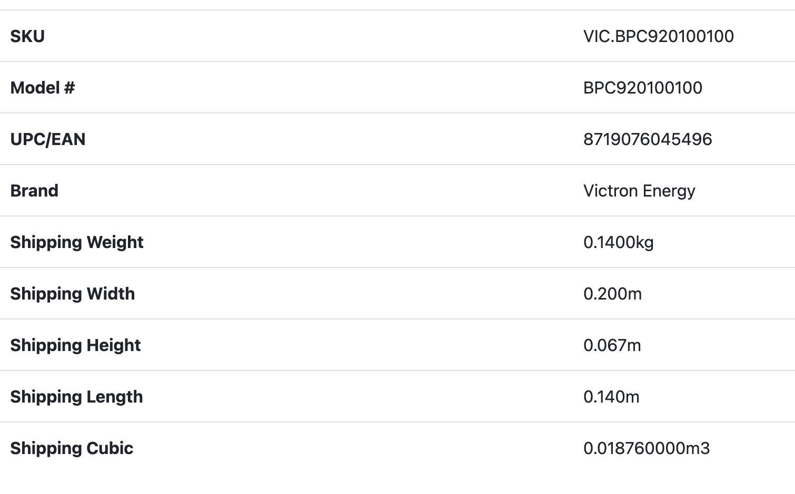
Task: Click the UPC/EAN label
Action: click(48, 139)
